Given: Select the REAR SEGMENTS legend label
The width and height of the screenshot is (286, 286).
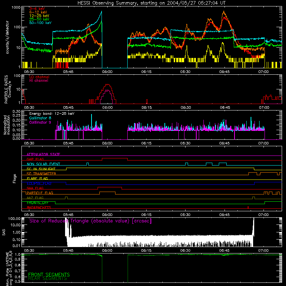Looking at the screenshot, I should pyautogui.click(x=48, y=278).
